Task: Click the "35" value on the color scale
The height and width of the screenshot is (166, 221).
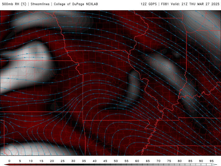Action: coord(84,161)
